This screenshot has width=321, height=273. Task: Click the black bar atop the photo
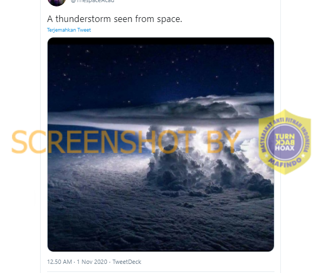pos(160,41)
